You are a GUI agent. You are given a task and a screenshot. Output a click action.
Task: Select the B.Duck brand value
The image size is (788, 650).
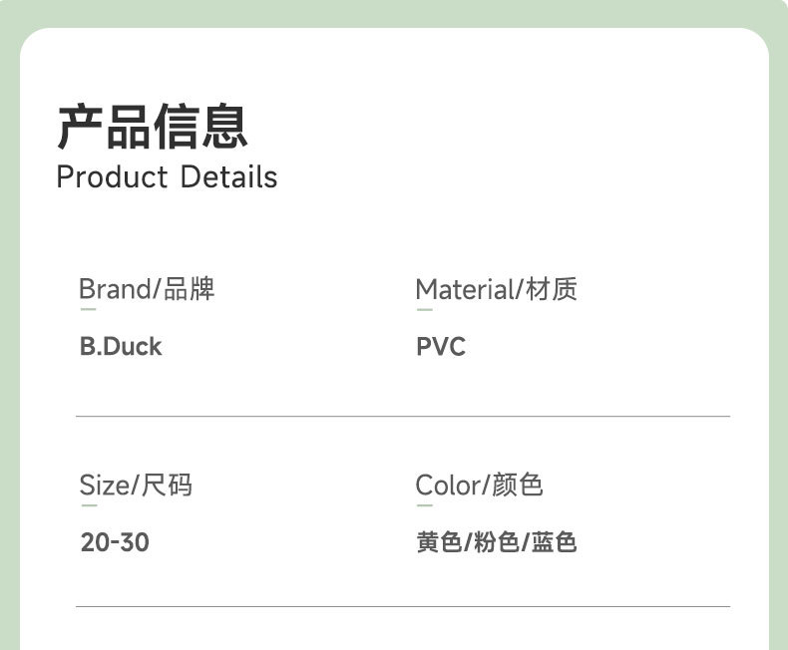coord(120,347)
